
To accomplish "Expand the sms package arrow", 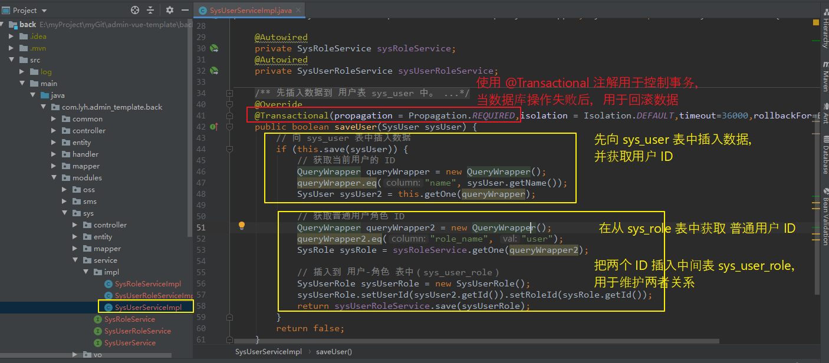I will 65,202.
